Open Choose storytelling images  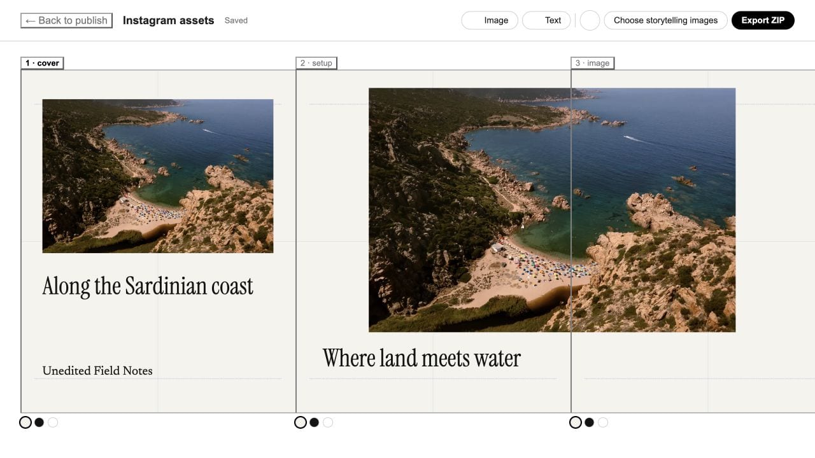[x=665, y=20]
